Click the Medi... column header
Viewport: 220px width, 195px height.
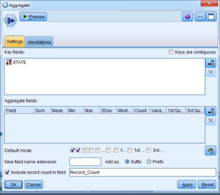125,110
